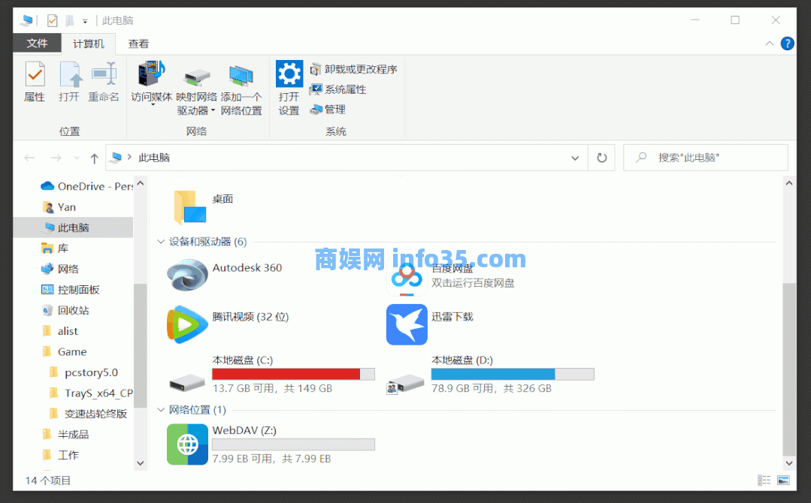Switch to the 查看 ribbon tab
Image resolution: width=811 pixels, height=503 pixels.
pyautogui.click(x=138, y=43)
